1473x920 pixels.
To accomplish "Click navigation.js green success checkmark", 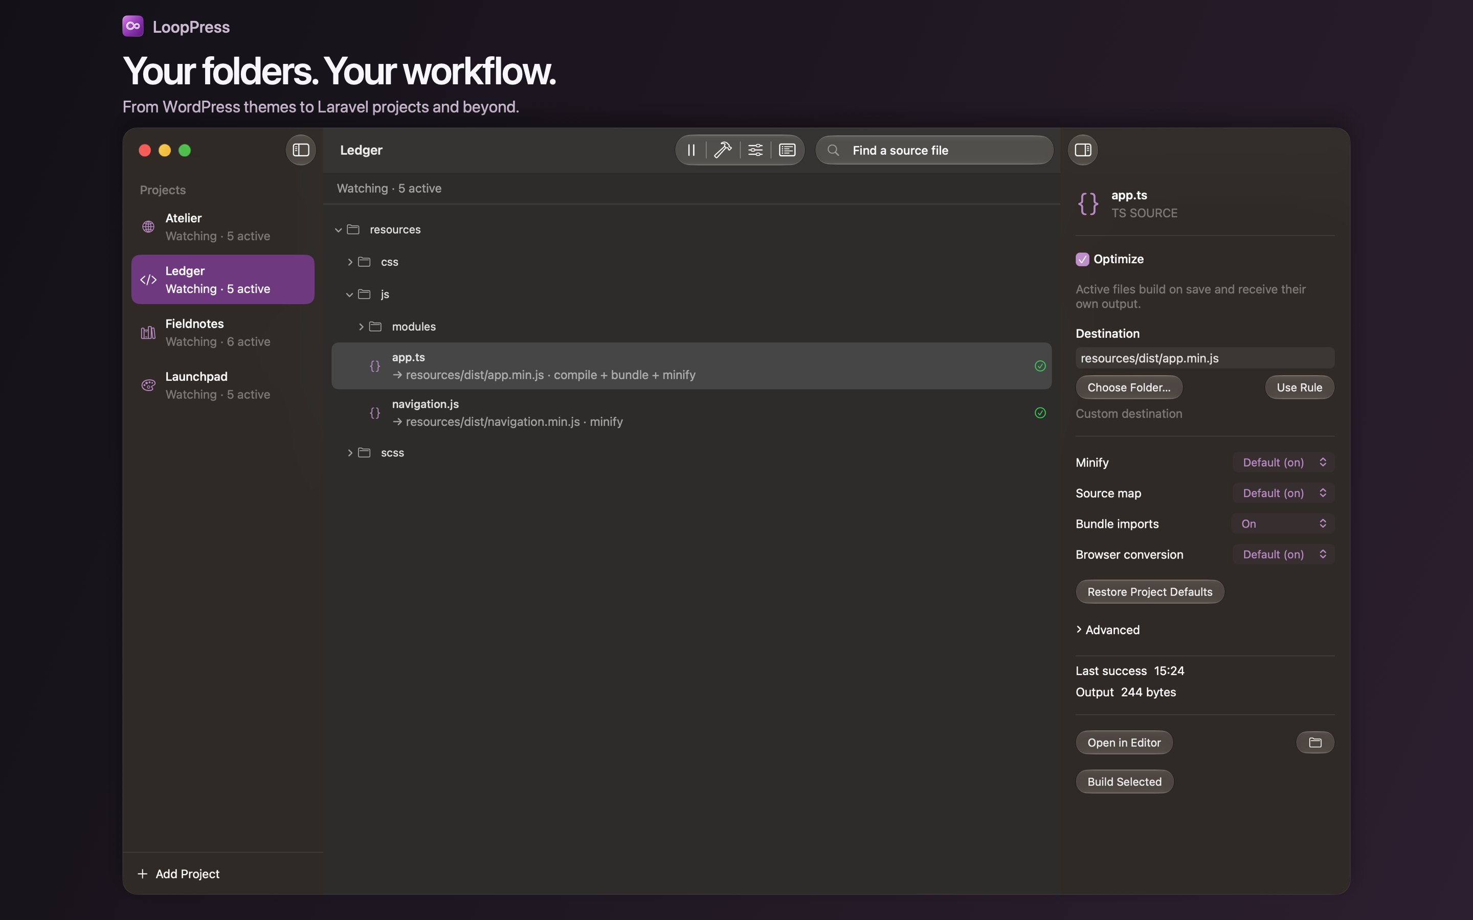I will [x=1040, y=413].
